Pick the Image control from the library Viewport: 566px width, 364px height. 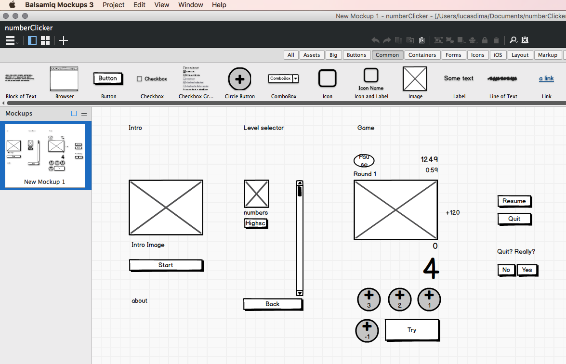[415, 79]
